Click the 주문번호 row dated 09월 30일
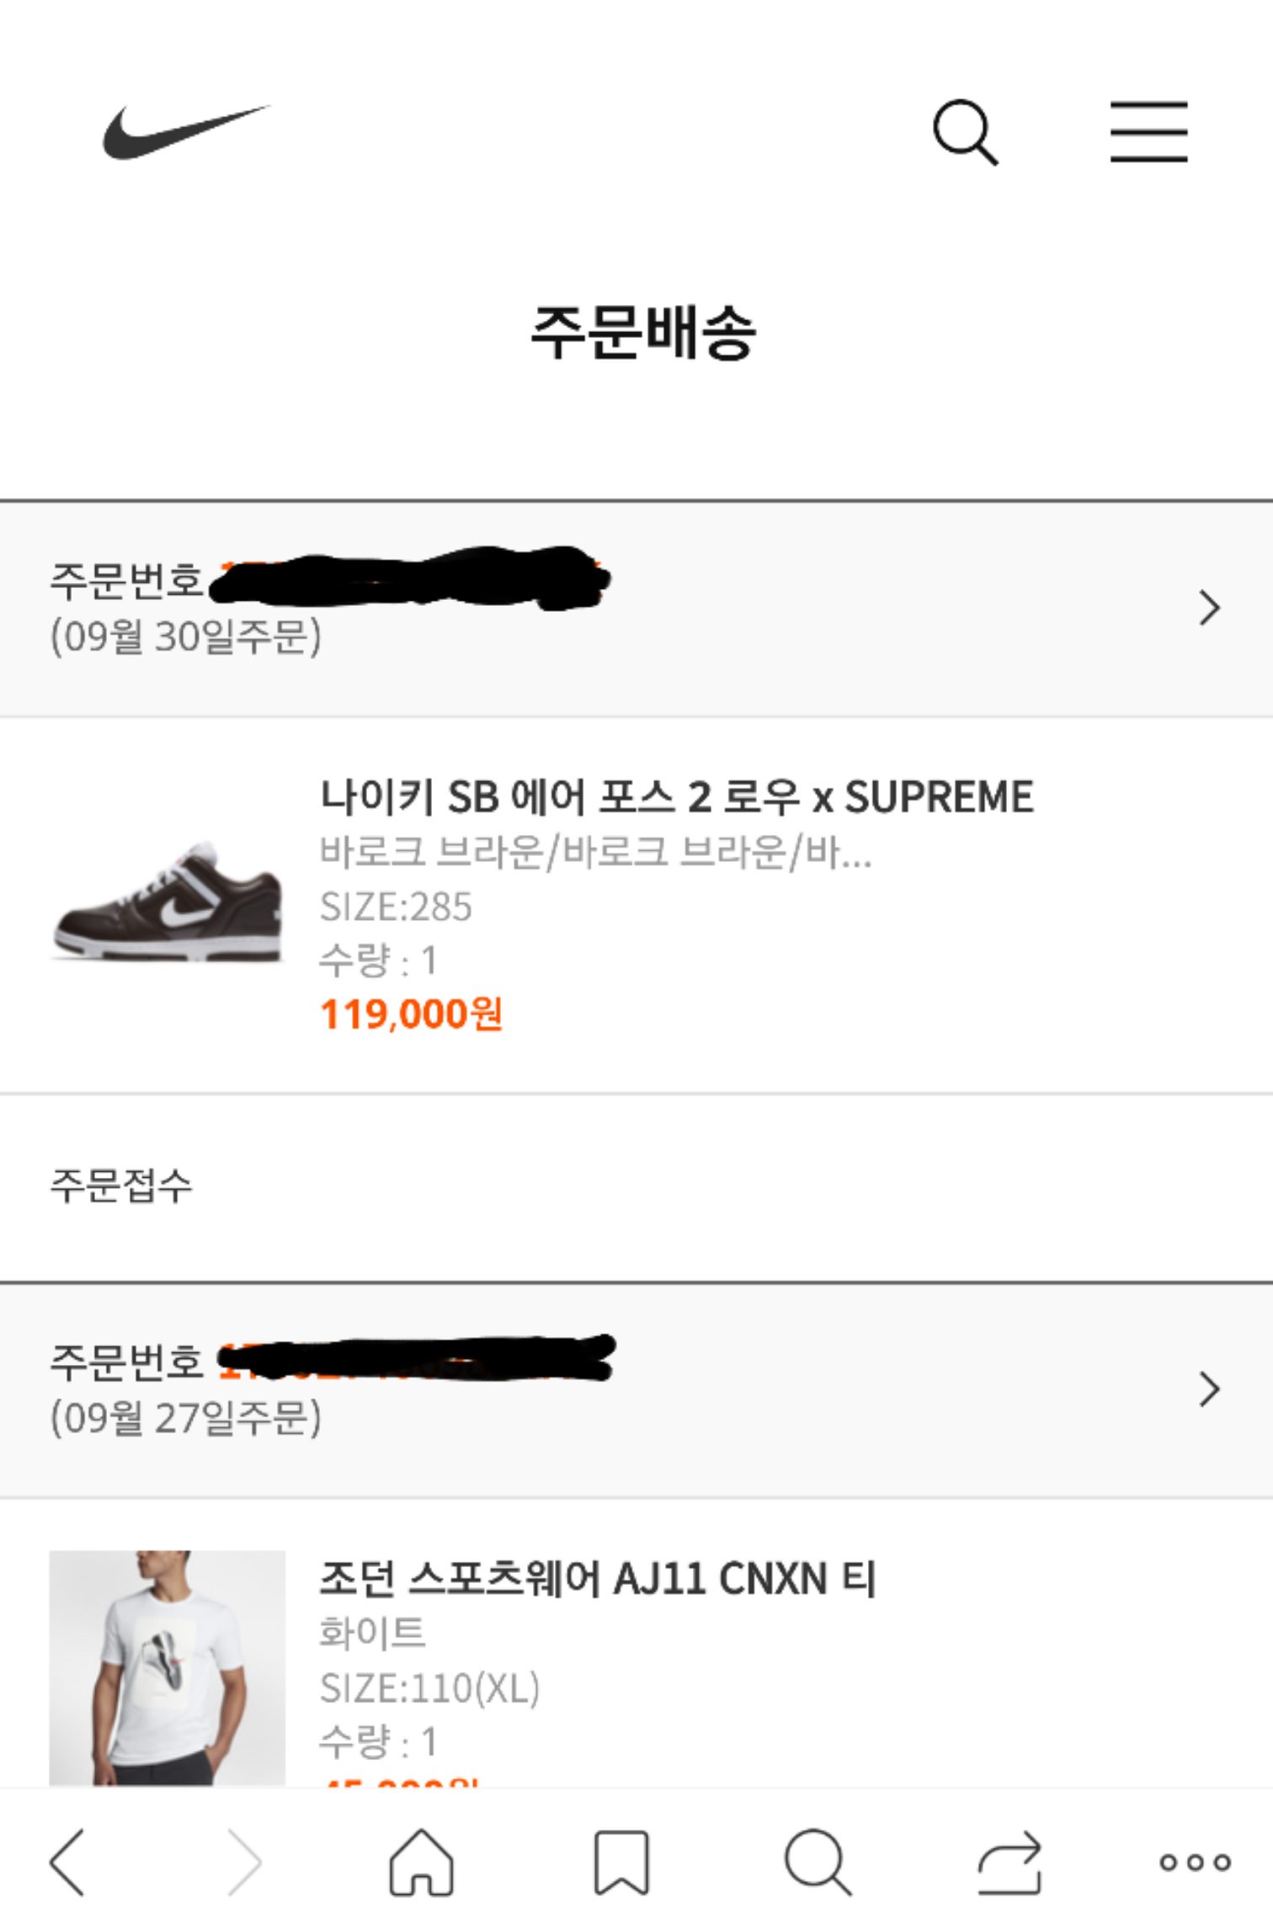Image resolution: width=1273 pixels, height=1926 pixels. (589, 608)
